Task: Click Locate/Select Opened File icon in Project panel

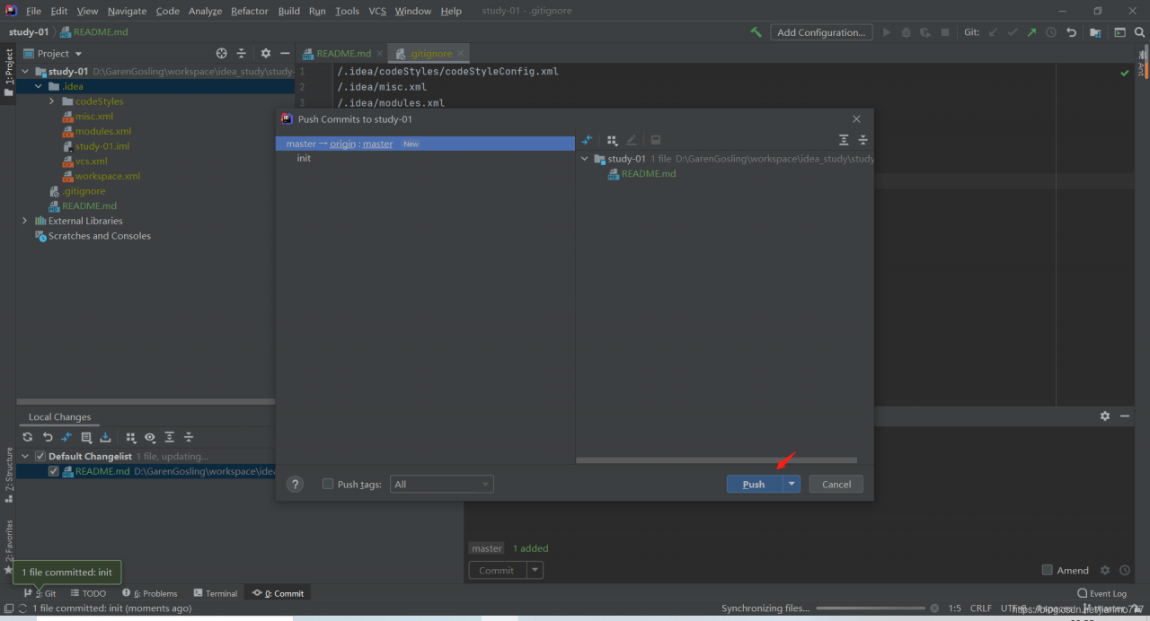Action: [x=222, y=54]
